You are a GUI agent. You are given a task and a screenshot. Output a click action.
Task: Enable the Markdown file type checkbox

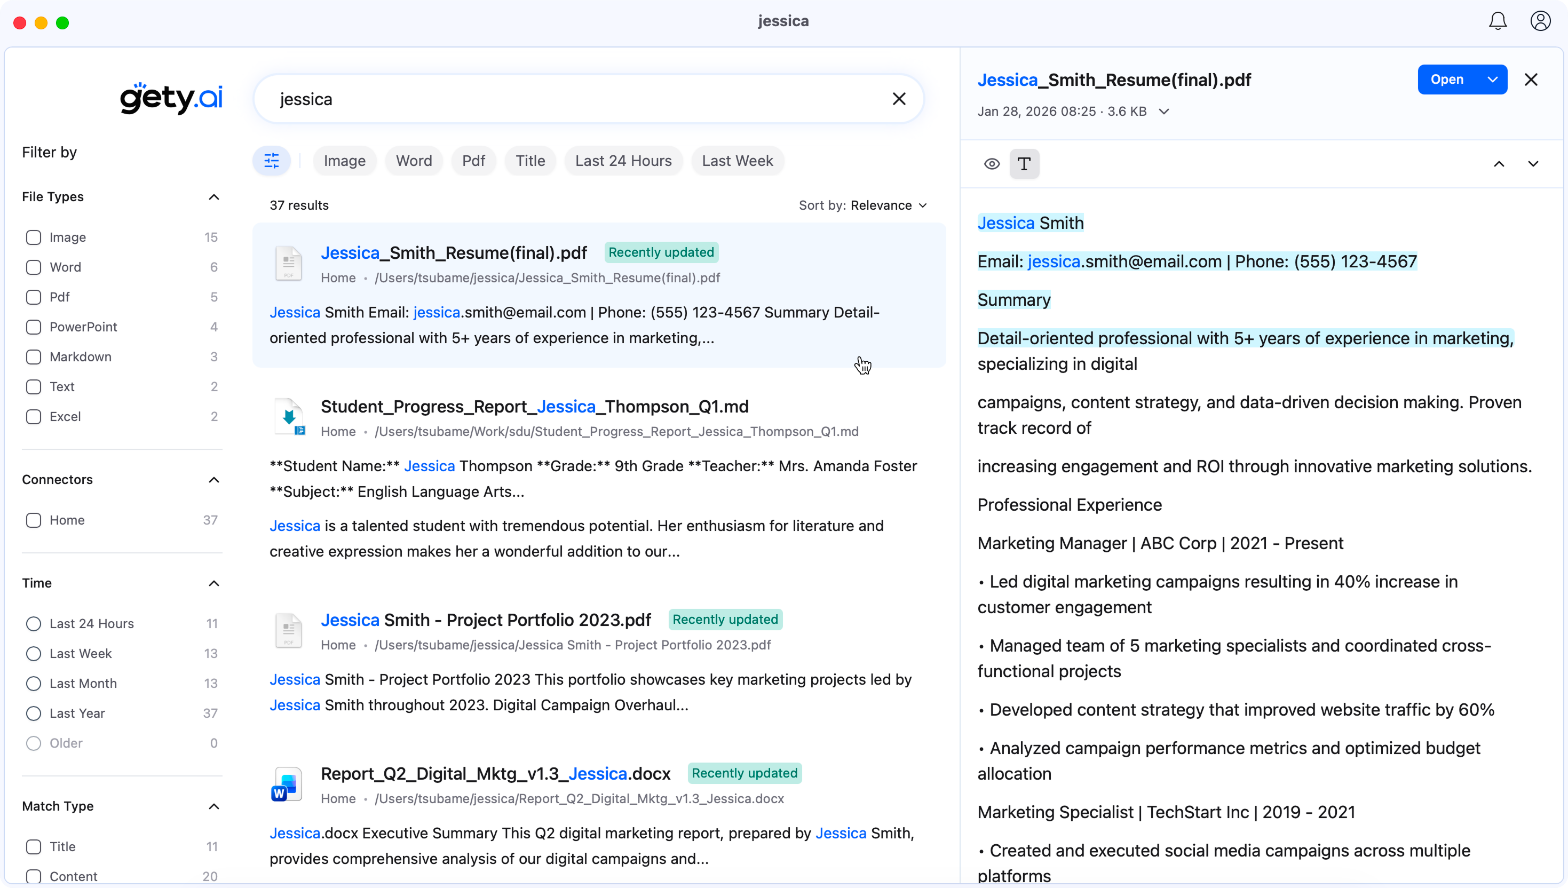tap(34, 357)
